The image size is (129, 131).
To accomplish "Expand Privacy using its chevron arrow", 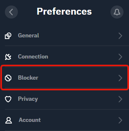I will click(x=120, y=99).
